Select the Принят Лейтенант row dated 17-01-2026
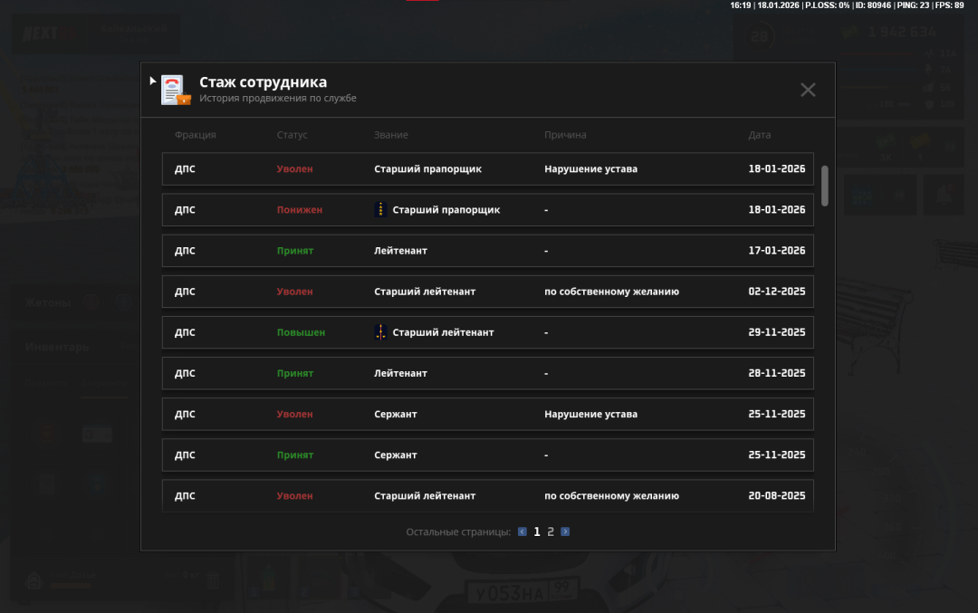 coord(487,251)
